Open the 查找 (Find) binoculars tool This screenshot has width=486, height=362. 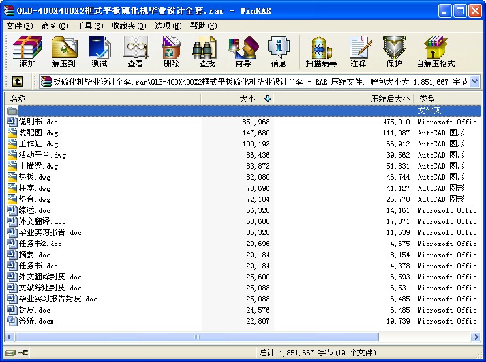click(x=207, y=51)
